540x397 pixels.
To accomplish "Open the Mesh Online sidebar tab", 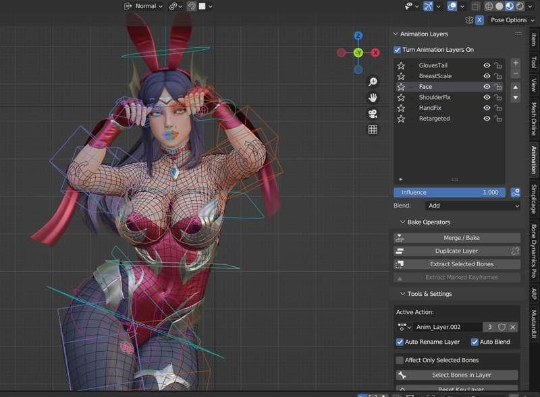I will click(534, 119).
